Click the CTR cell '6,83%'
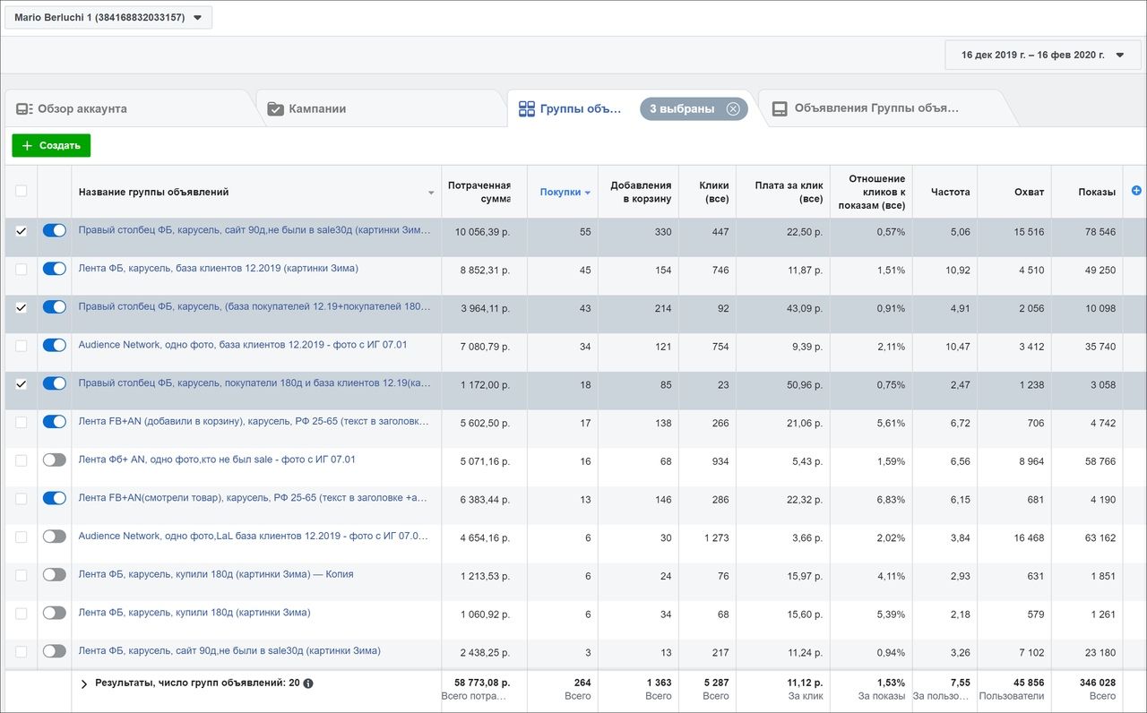Screen dimensions: 1147x713 click(x=891, y=499)
